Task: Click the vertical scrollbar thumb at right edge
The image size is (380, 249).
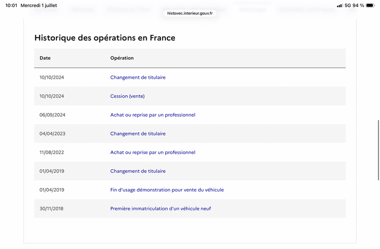Action: [378, 150]
